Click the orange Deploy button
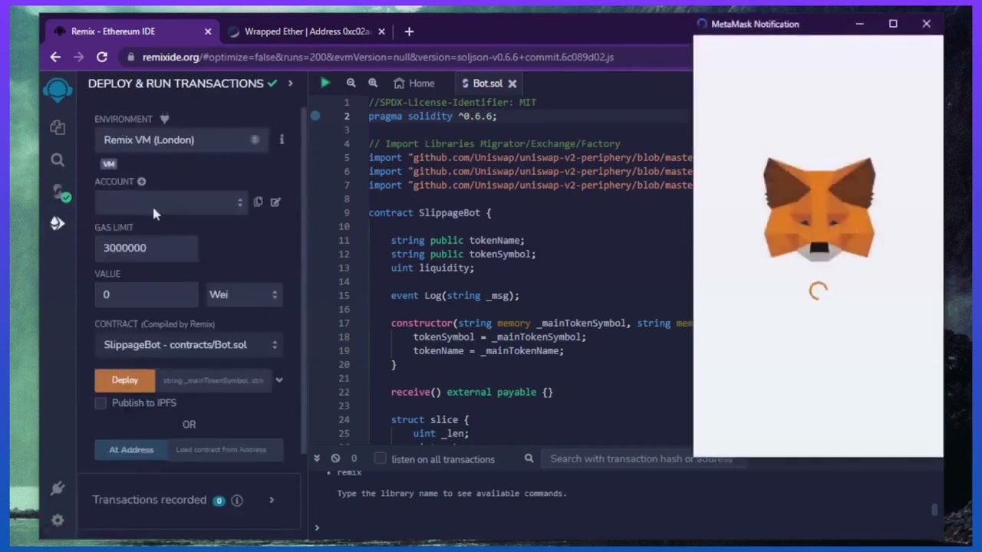982x552 pixels. pos(124,380)
